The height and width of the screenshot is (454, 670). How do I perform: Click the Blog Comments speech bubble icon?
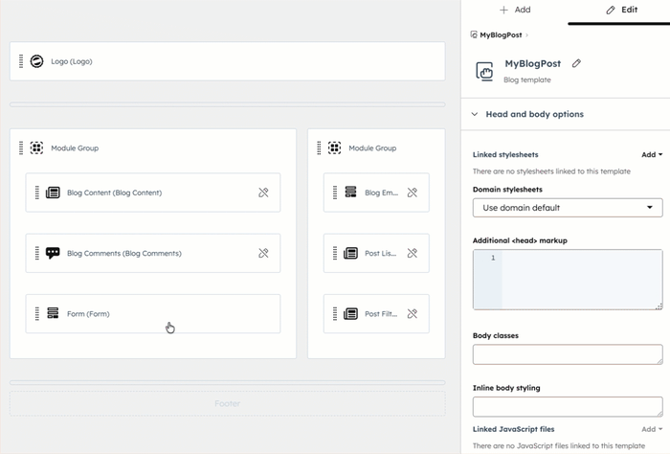point(53,253)
